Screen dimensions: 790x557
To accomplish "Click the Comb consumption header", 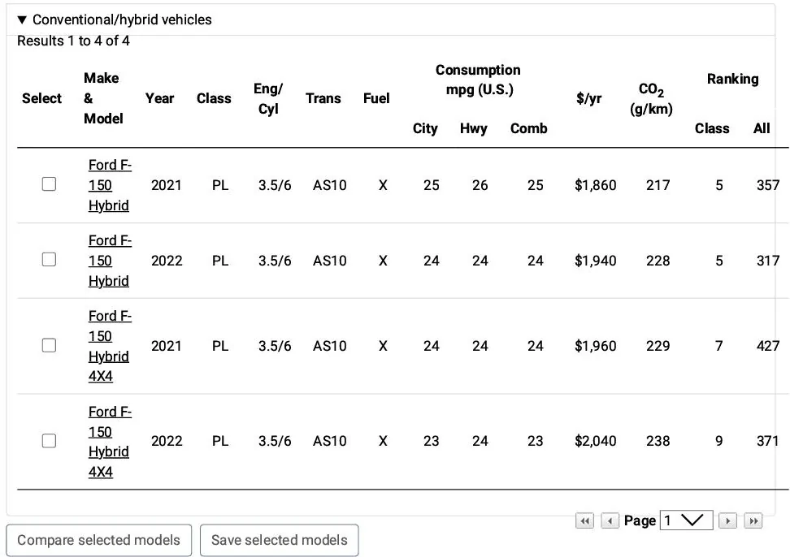I will 528,128.
